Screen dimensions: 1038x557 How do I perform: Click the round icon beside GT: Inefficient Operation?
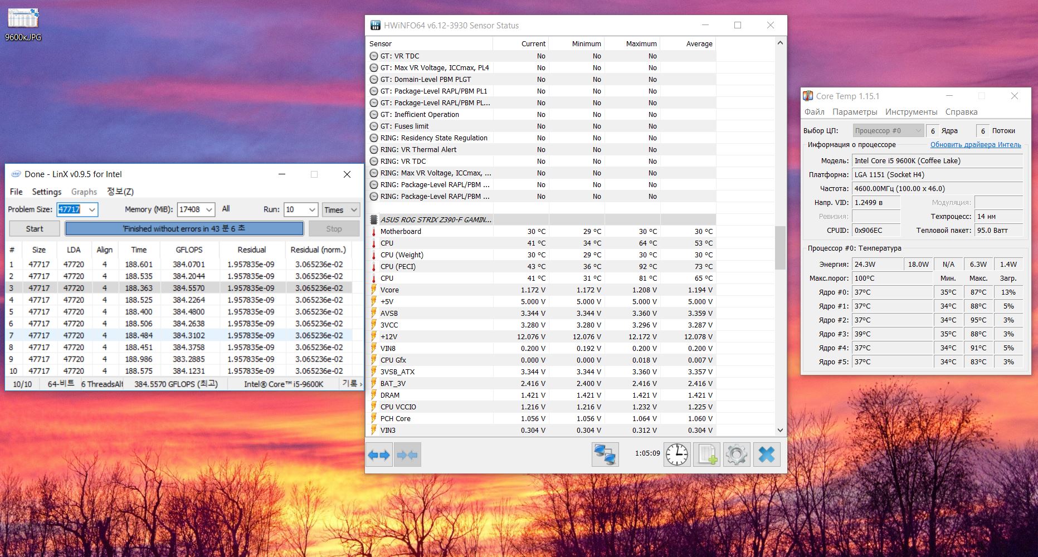point(374,115)
